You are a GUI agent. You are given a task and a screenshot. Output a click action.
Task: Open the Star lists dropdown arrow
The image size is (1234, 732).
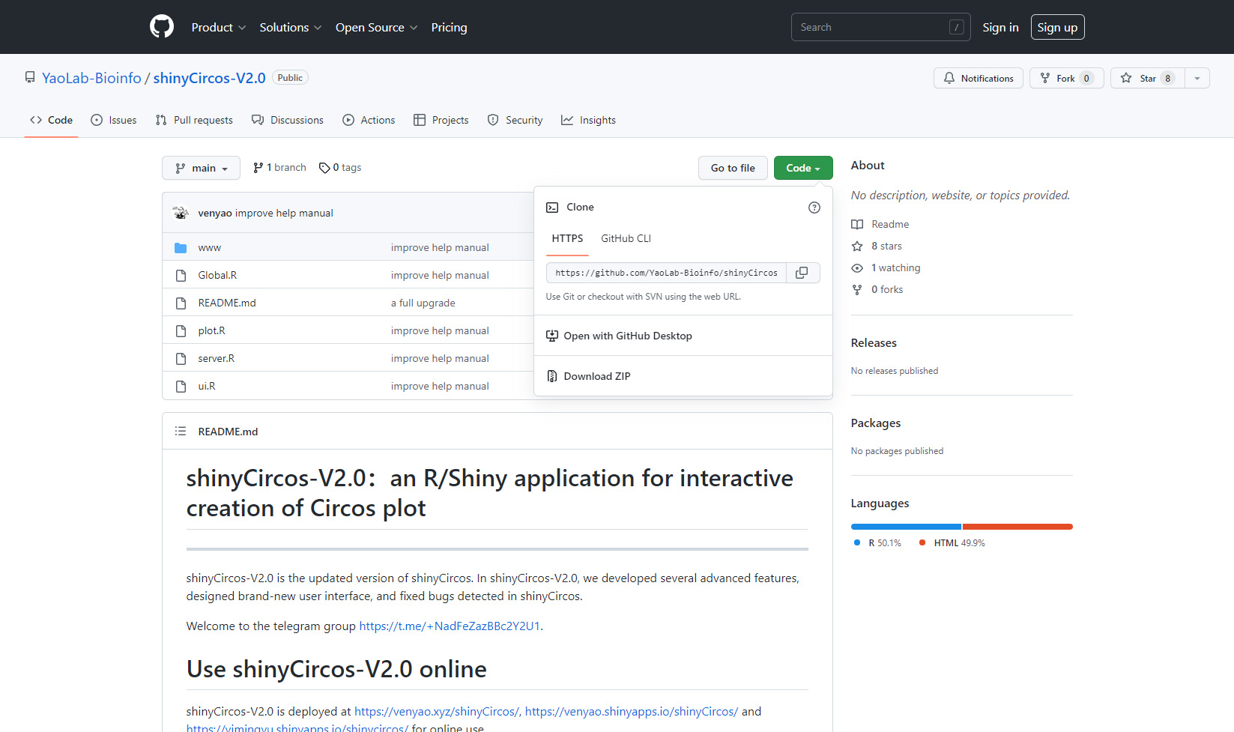click(1197, 78)
